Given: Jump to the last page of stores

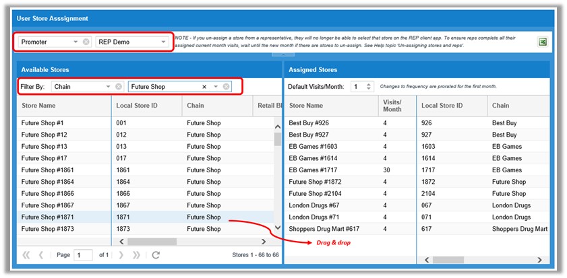Looking at the screenshot, I should click(136, 255).
